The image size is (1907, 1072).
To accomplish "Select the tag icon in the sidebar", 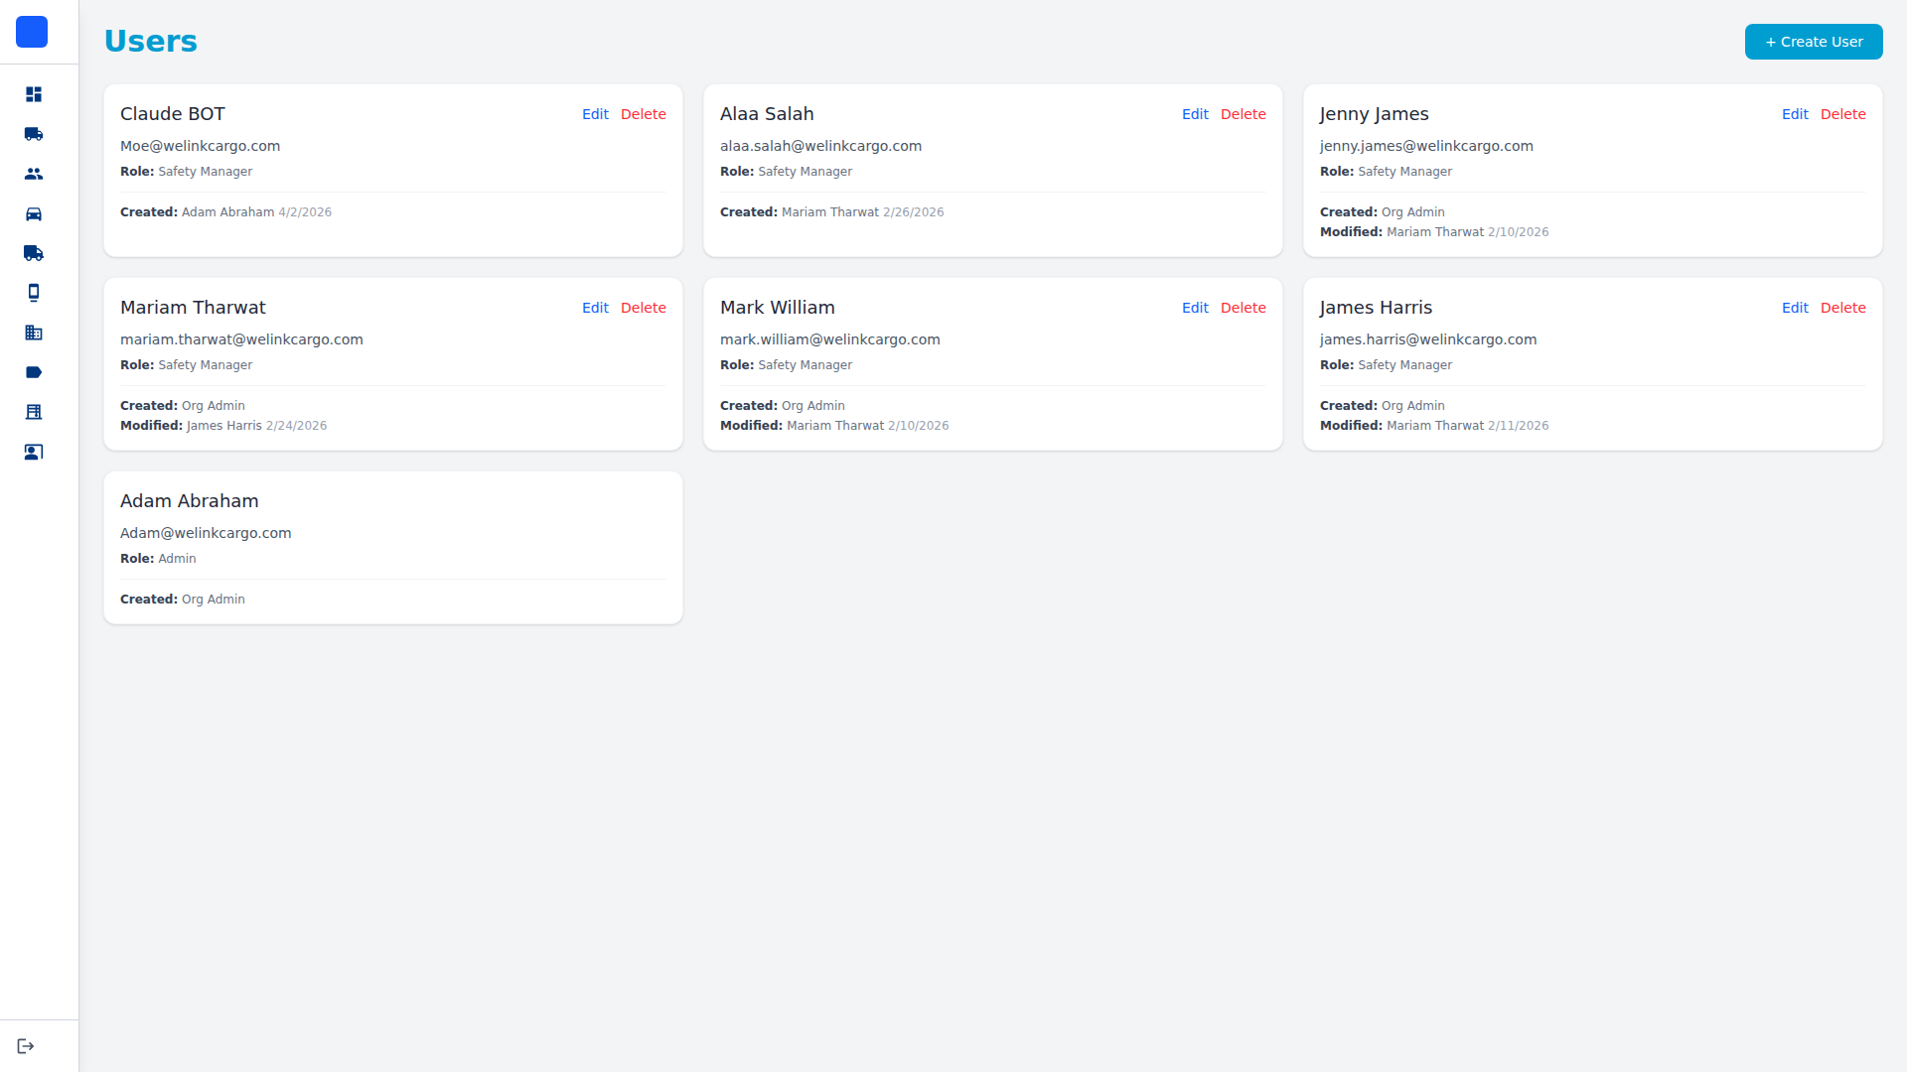I will (x=33, y=372).
